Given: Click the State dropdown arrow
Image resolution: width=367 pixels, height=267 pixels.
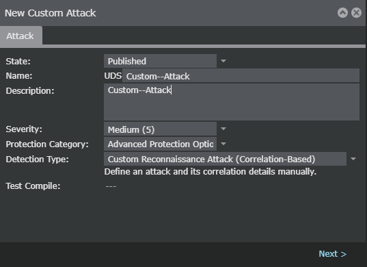Looking at the screenshot, I should [223, 61].
